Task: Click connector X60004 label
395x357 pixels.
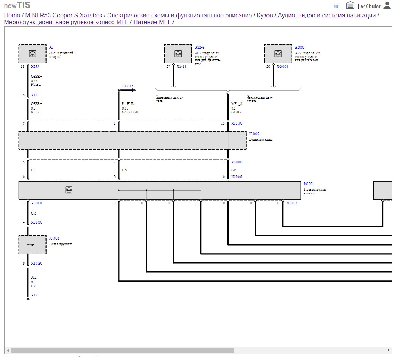Action: 282,67
